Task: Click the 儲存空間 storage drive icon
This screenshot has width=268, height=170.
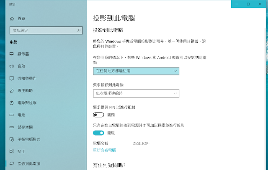Action: tap(11, 127)
